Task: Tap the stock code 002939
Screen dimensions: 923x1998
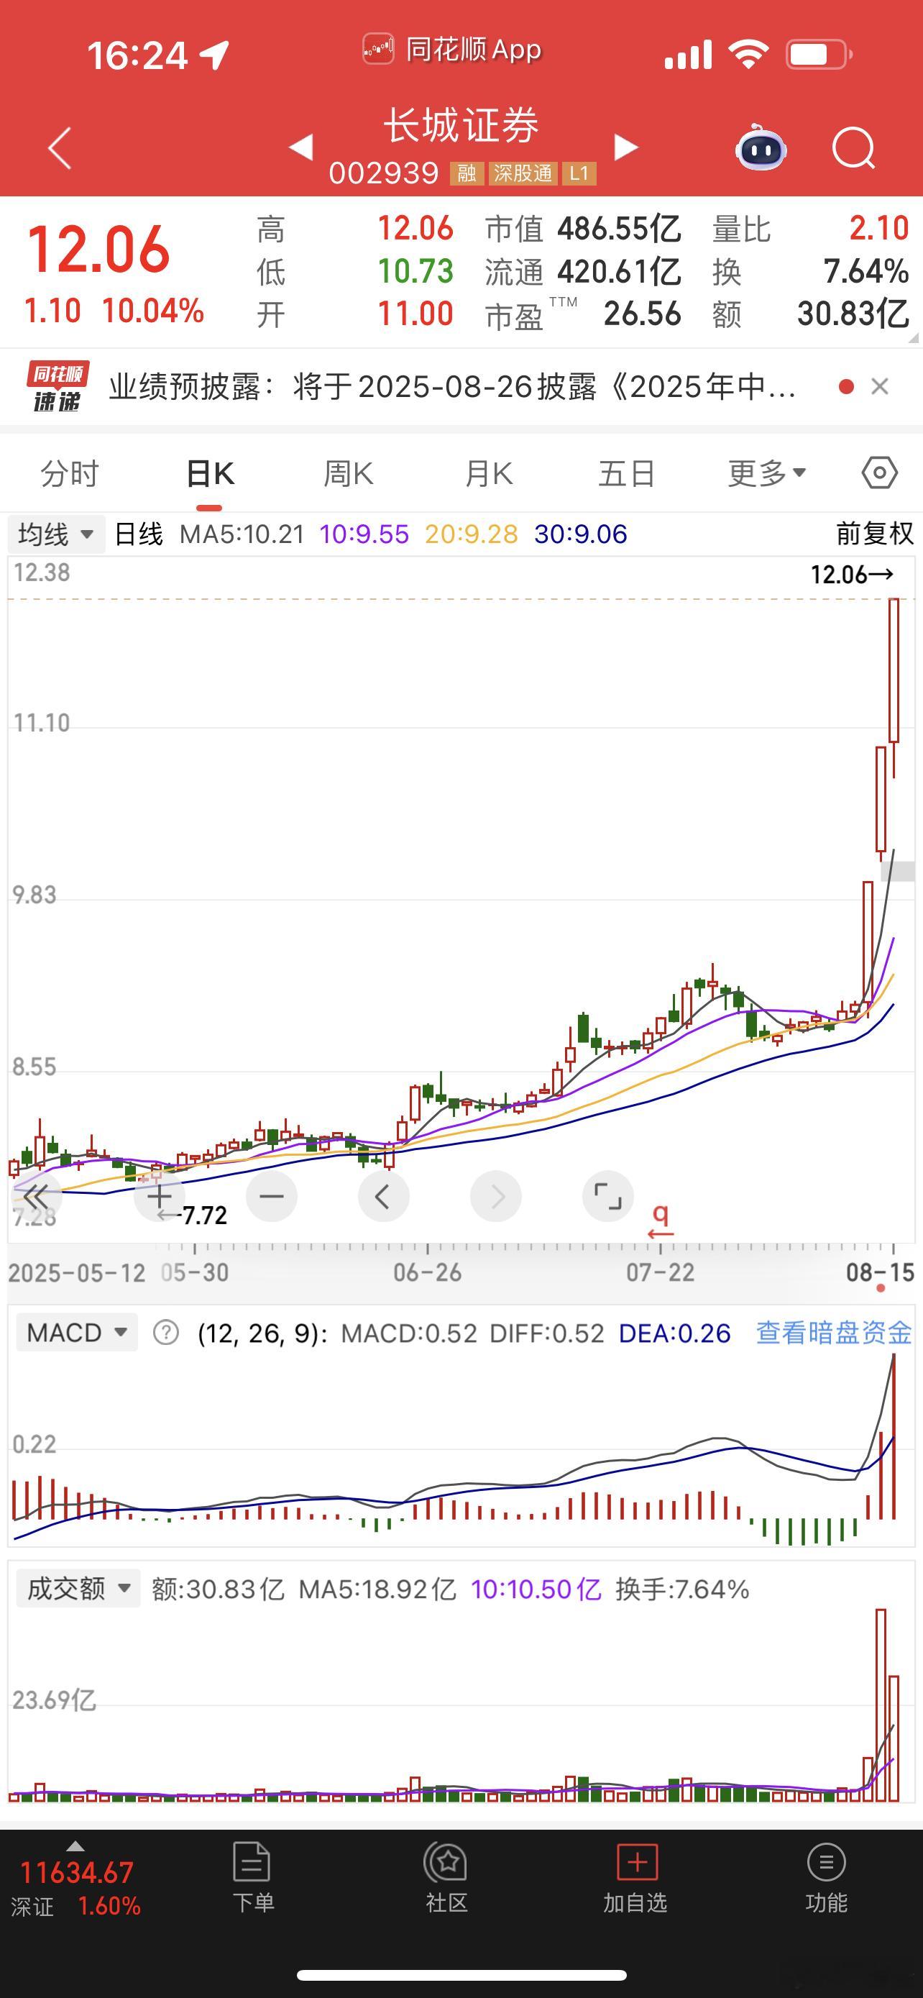Action: [384, 173]
